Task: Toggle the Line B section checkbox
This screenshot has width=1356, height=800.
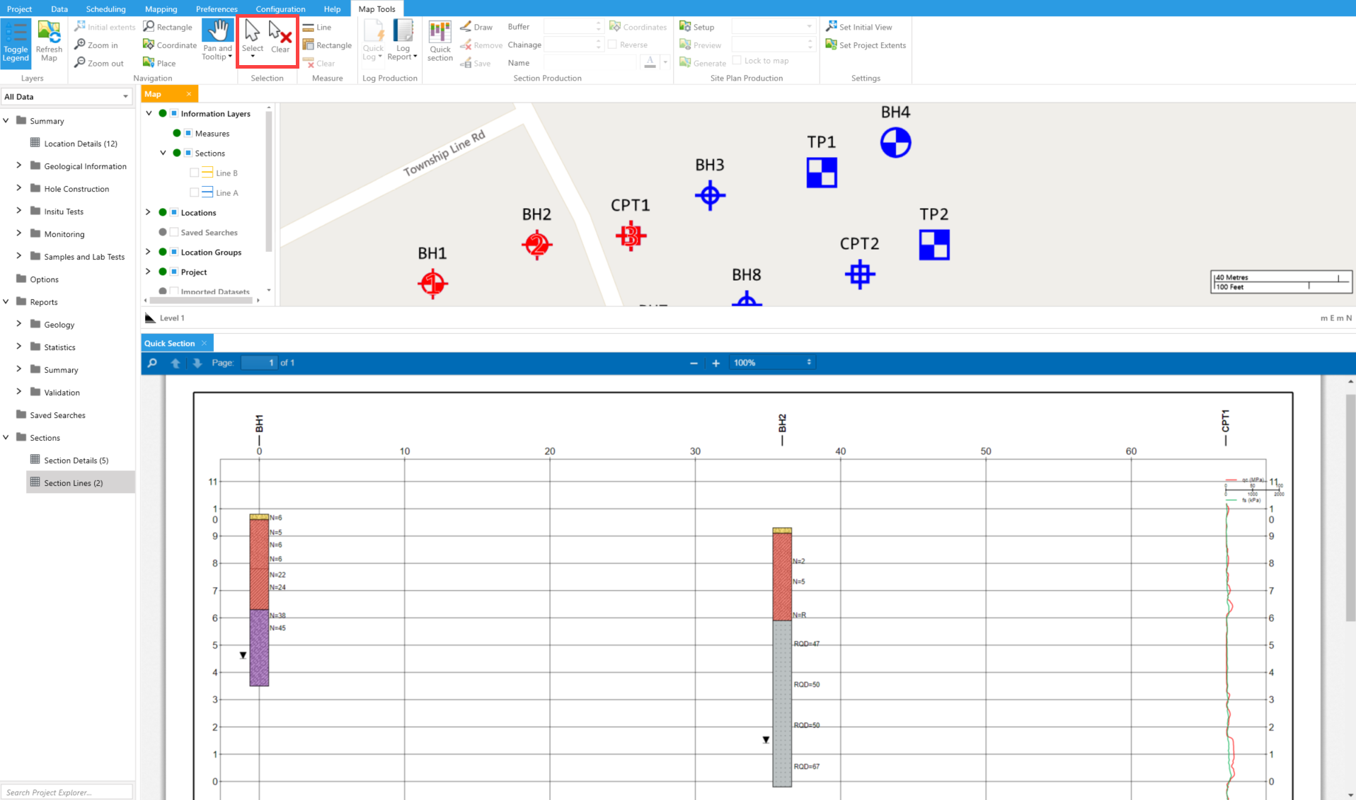Action: click(195, 173)
